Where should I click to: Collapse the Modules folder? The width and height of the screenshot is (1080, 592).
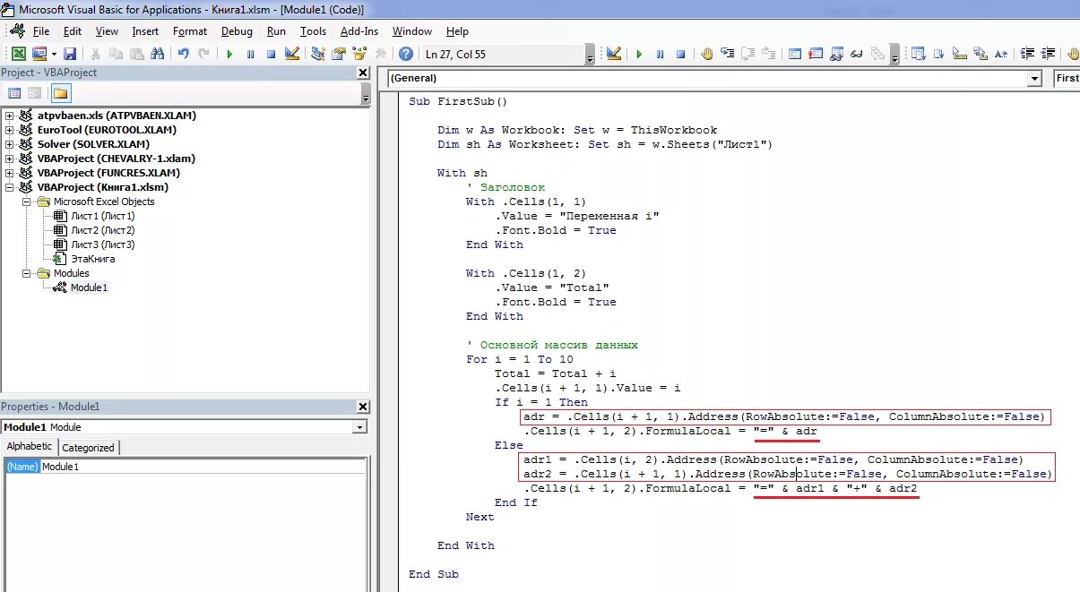tap(28, 273)
